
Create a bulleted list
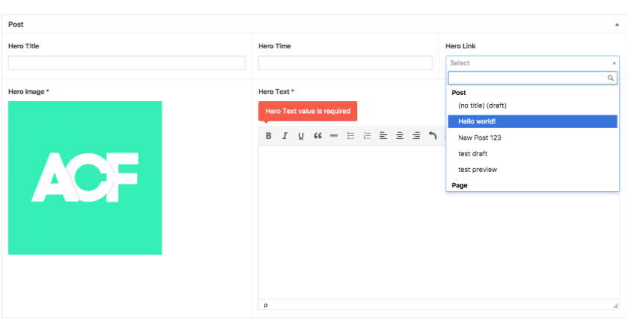click(x=350, y=135)
